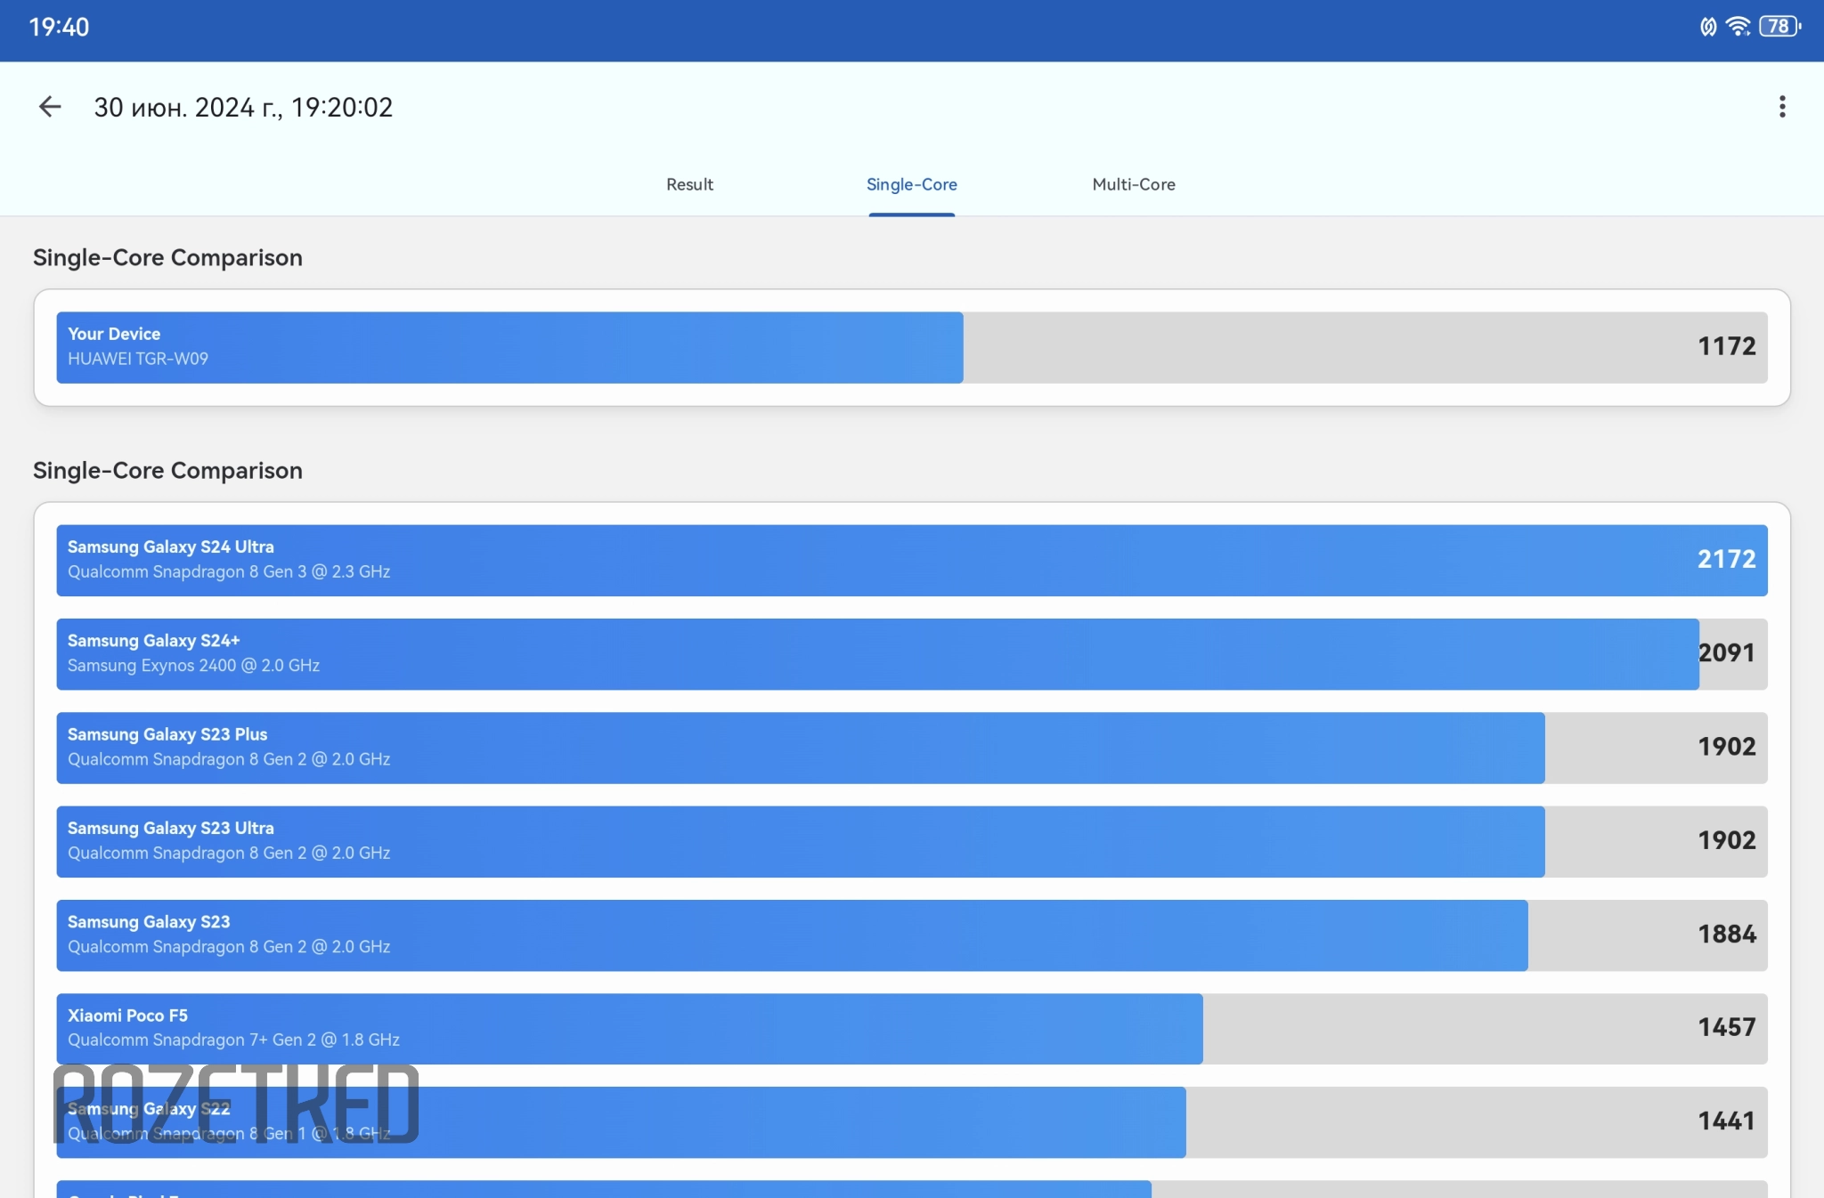Choose the Samsung Galaxy S23 entry
Screen dimensions: 1824x1198
[793, 935]
